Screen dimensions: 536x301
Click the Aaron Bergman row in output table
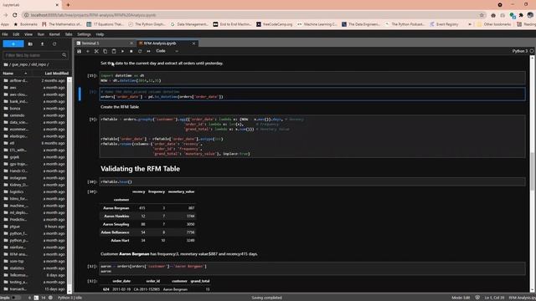(147, 208)
